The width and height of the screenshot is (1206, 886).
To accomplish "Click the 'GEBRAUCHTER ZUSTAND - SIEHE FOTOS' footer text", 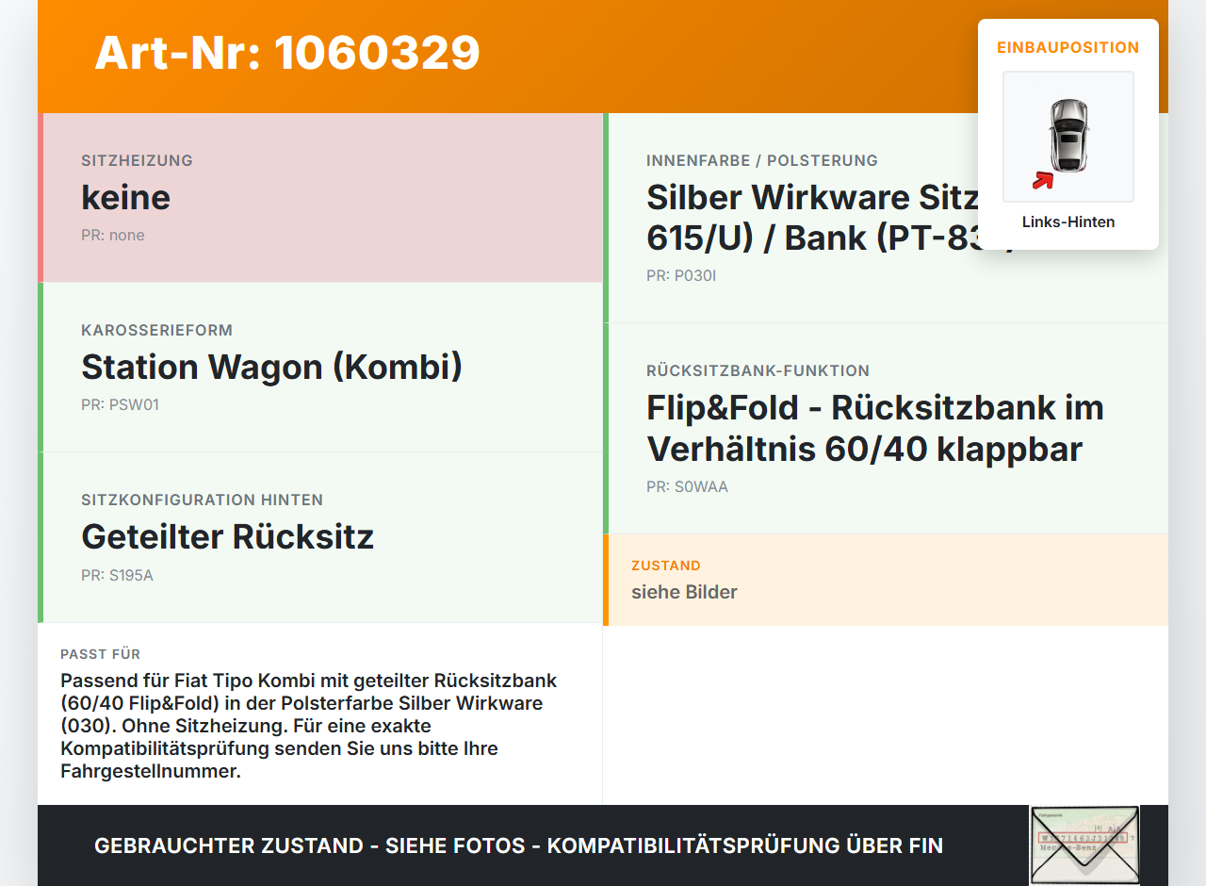I will coord(518,845).
